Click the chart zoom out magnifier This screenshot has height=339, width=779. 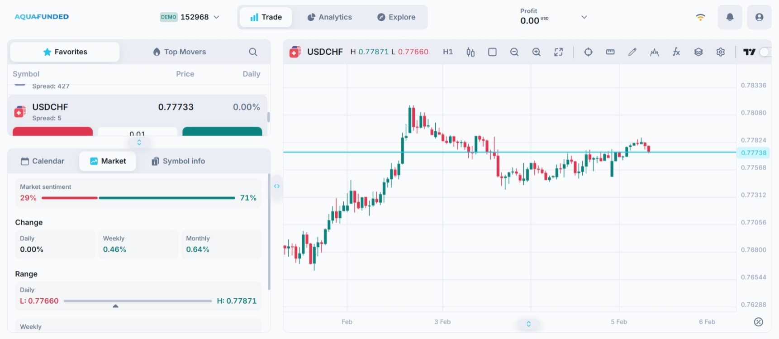[x=514, y=52]
